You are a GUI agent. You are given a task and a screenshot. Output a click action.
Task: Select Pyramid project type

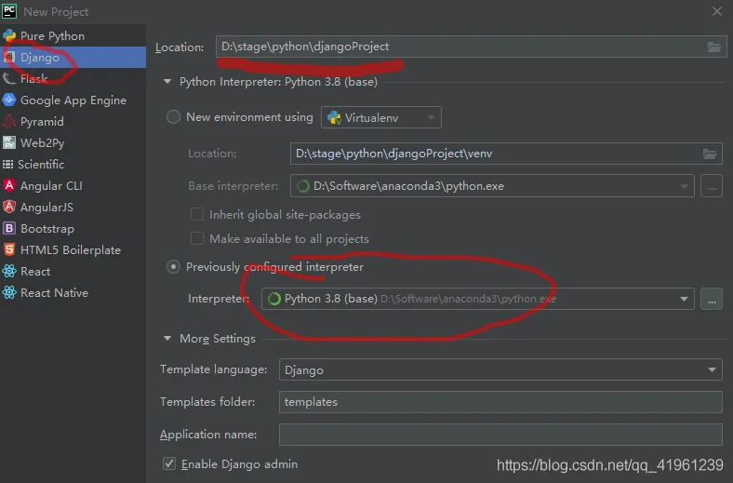click(73, 122)
